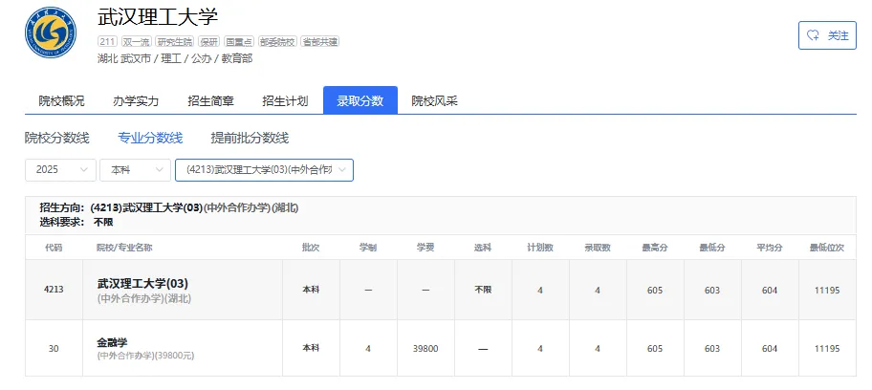The width and height of the screenshot is (872, 390).
Task: Click the 录取数 column header
Action: click(x=598, y=248)
